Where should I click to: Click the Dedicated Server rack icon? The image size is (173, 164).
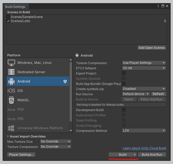(11, 72)
